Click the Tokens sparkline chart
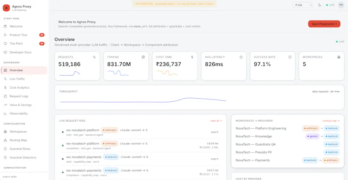Image resolution: width=348 pixels, height=180 pixels. click(x=118, y=73)
